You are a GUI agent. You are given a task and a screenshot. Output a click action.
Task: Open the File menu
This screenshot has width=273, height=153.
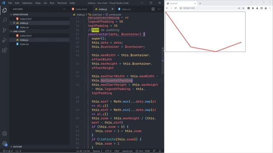click(10, 3)
